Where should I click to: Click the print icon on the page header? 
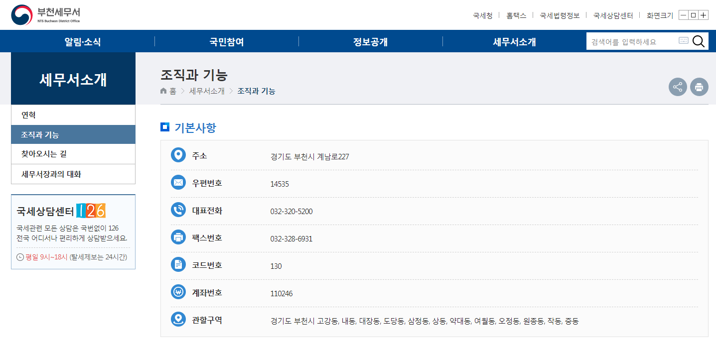(699, 87)
